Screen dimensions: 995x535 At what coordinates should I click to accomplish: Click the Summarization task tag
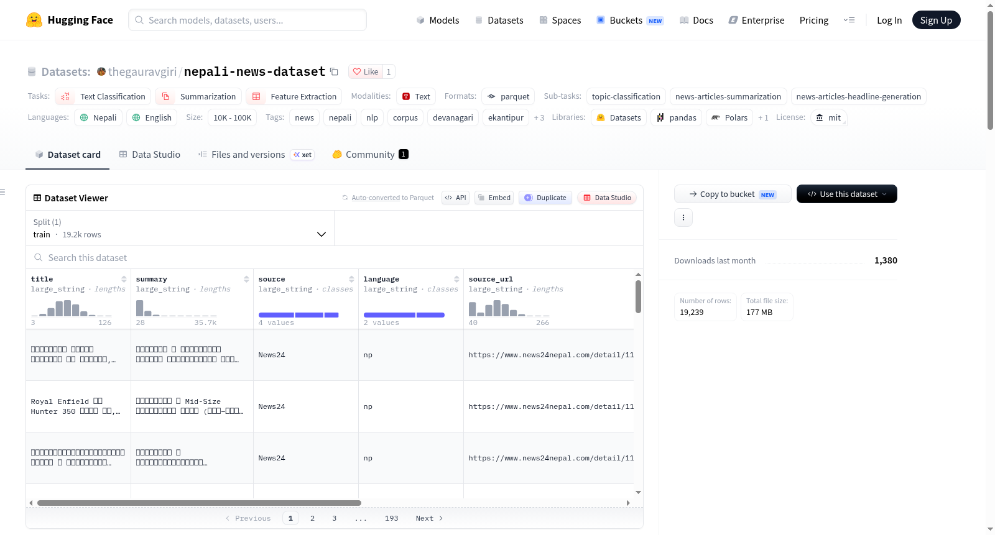[199, 96]
